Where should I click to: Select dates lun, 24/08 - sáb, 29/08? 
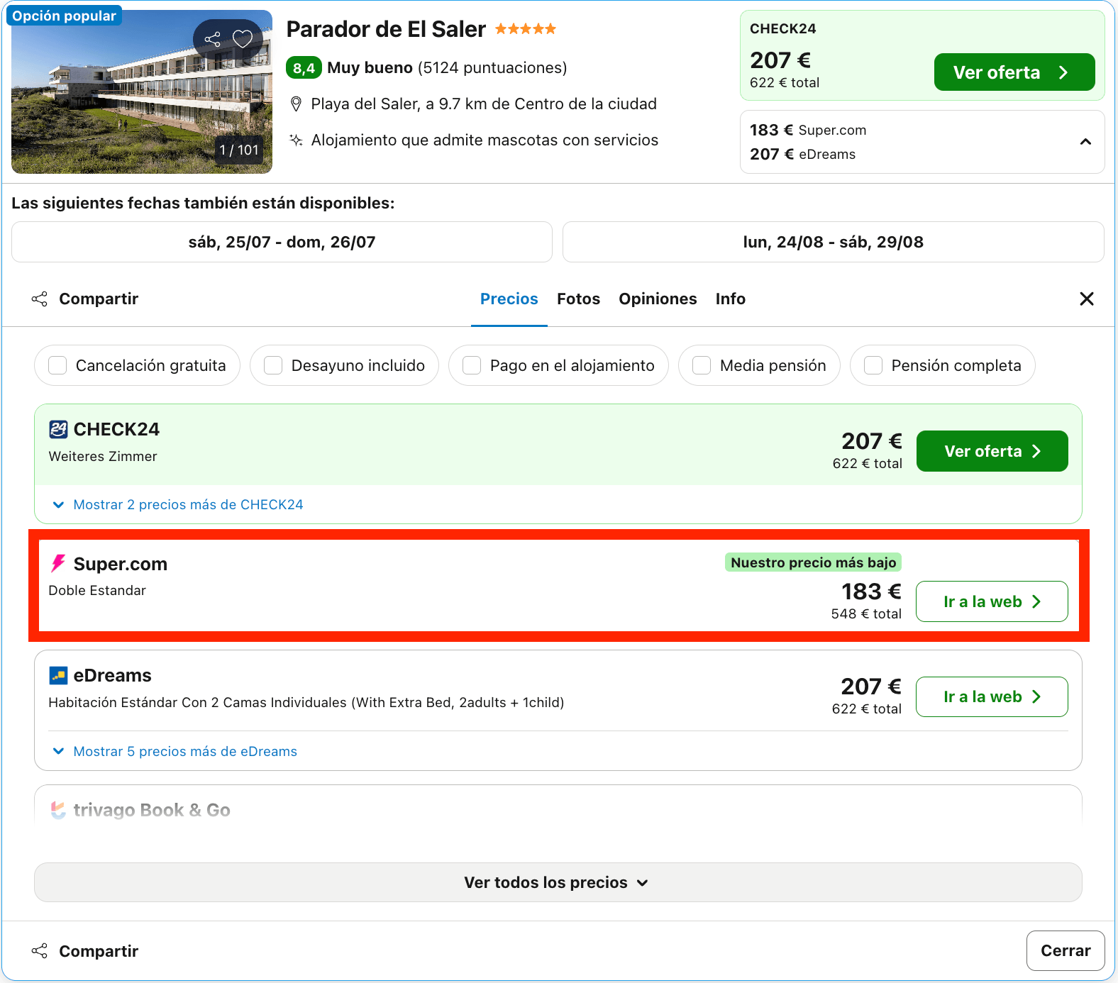[x=833, y=242]
